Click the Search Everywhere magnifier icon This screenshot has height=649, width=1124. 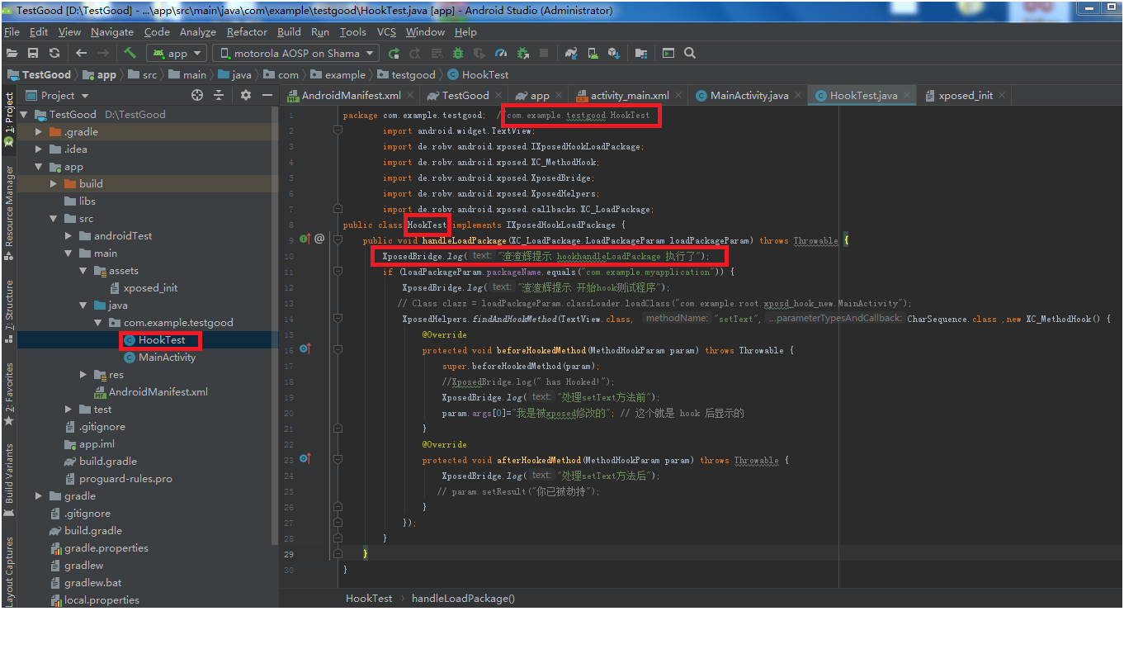[690, 53]
